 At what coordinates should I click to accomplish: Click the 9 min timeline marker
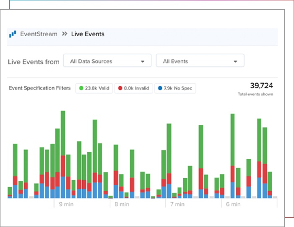[x=66, y=204]
